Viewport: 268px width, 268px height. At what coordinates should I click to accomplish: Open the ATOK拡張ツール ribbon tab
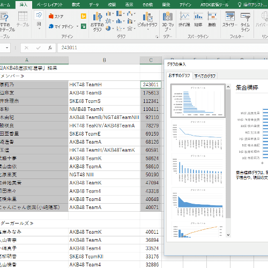click(214, 5)
